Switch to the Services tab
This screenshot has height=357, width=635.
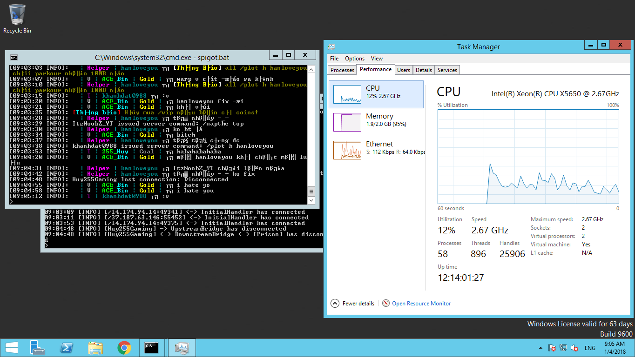tap(447, 70)
